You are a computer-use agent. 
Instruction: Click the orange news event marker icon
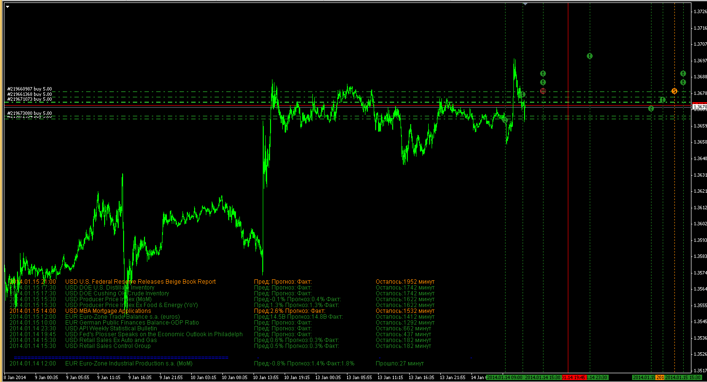(x=674, y=91)
